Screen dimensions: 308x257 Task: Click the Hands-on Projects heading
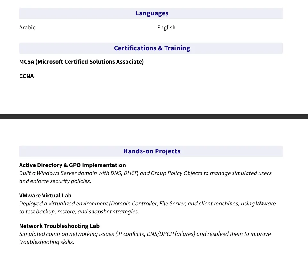(x=152, y=151)
